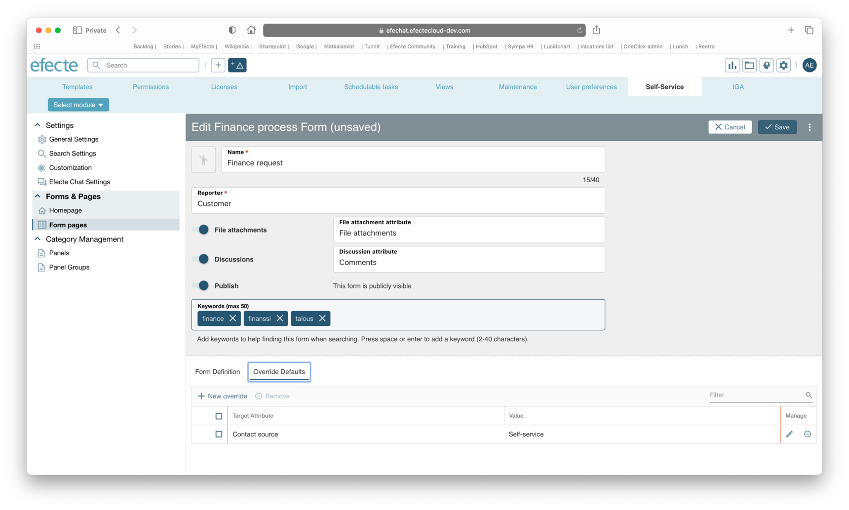Open the Schedulable tasks tab
This screenshot has height=510, width=849.
click(371, 87)
